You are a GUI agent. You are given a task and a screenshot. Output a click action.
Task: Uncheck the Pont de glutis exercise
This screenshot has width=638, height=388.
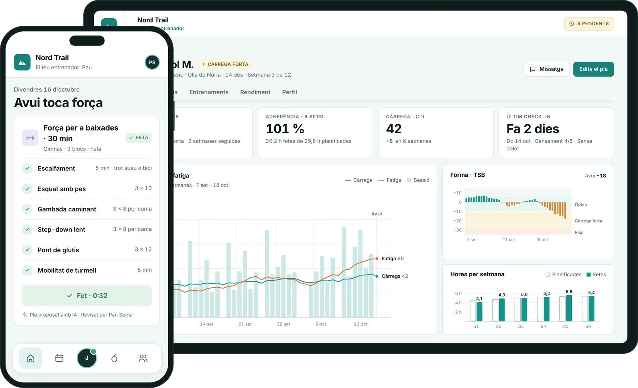click(27, 250)
